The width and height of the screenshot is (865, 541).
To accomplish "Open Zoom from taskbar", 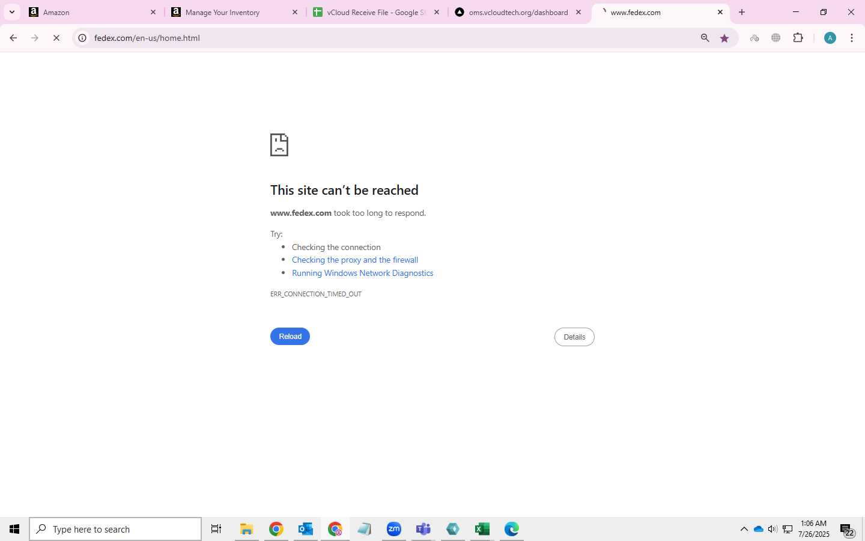I will (393, 529).
